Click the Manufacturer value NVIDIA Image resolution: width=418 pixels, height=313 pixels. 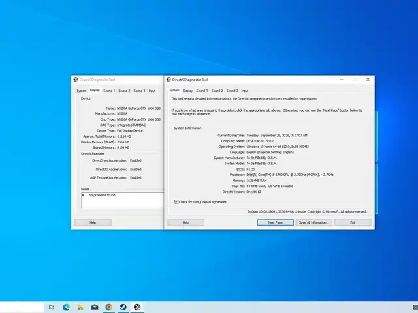coord(122,113)
